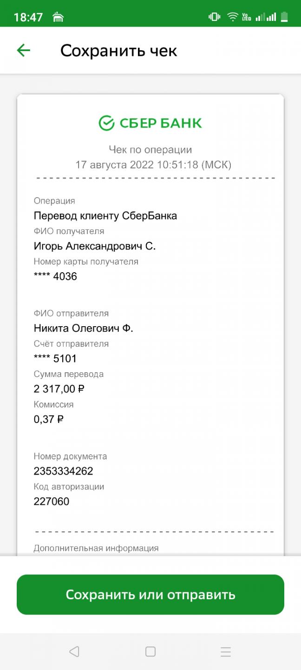The image size is (301, 670).
Task: Select document number 2353334262
Action: pos(64,471)
